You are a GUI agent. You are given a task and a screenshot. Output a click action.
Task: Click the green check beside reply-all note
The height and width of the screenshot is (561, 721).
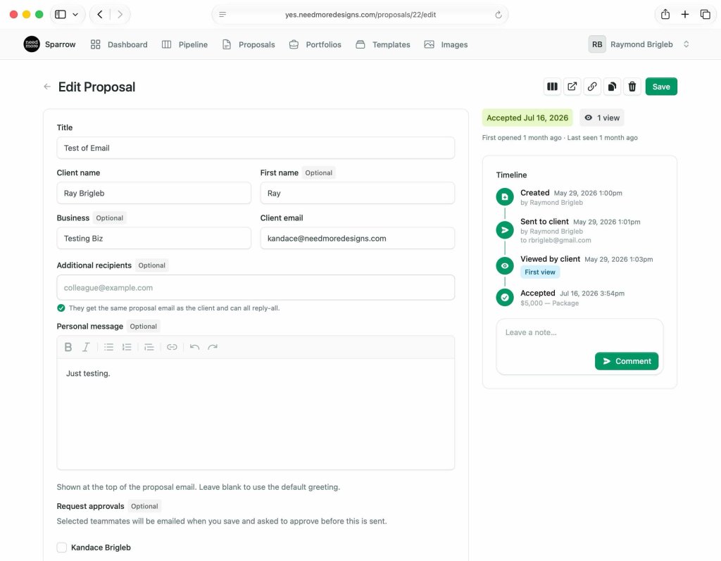click(x=61, y=308)
